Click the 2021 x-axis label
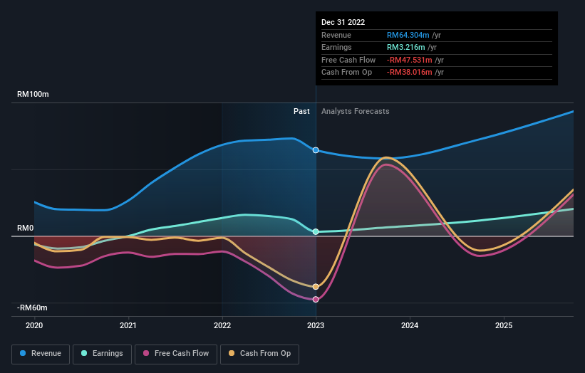 128,325
